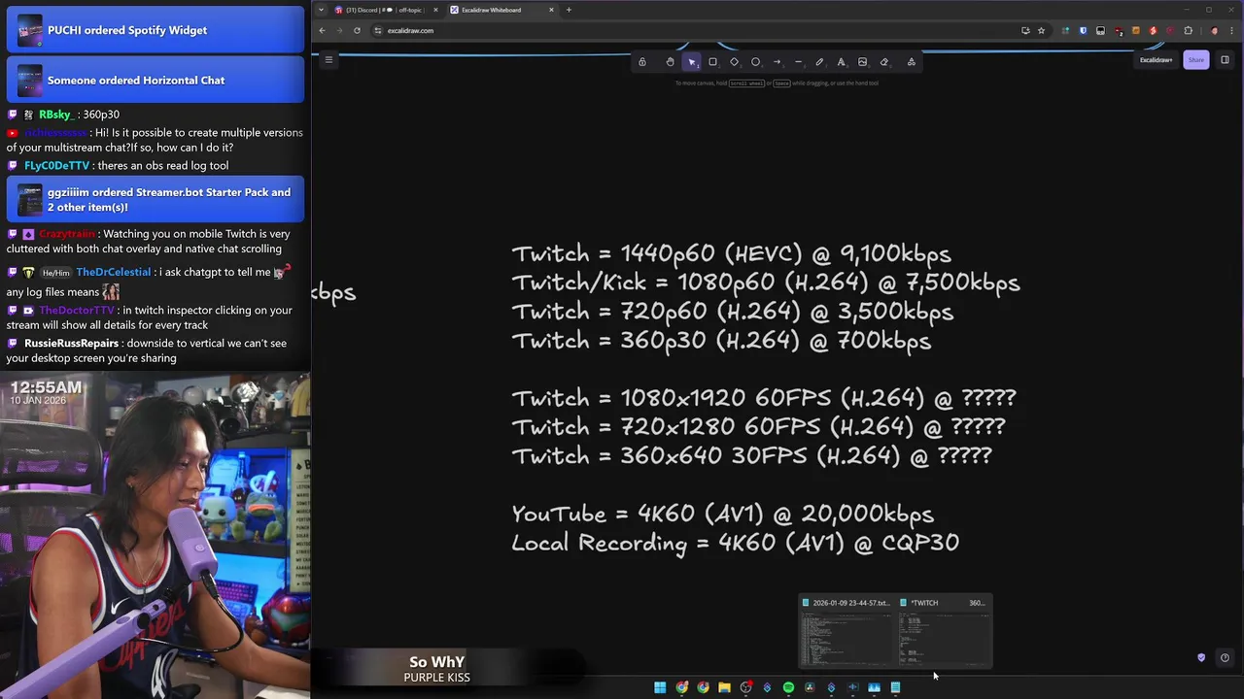The image size is (1244, 699).
Task: Select the Diamond shape tool
Action: point(734,62)
